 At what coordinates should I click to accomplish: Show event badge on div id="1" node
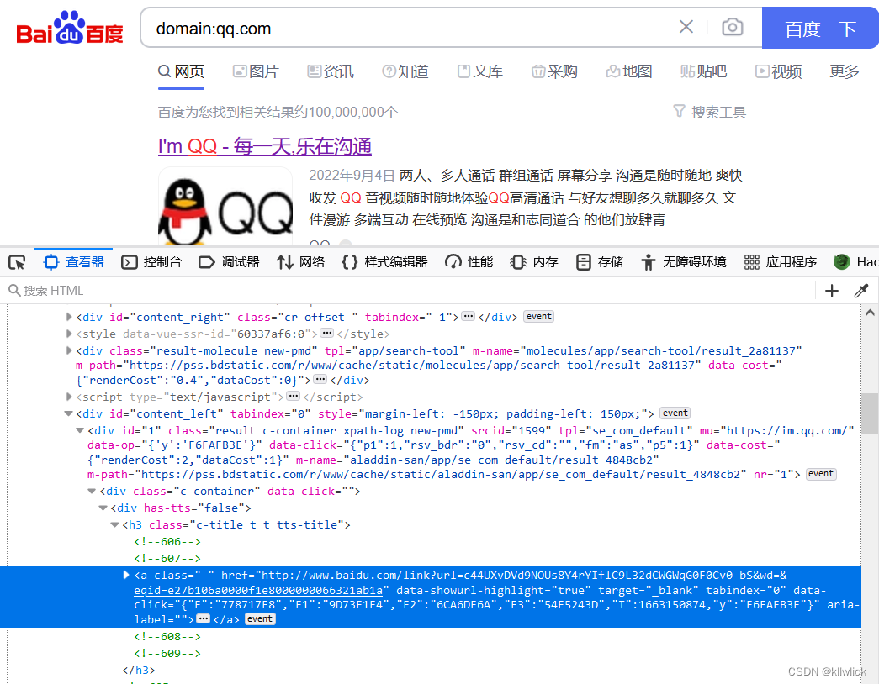click(x=821, y=474)
